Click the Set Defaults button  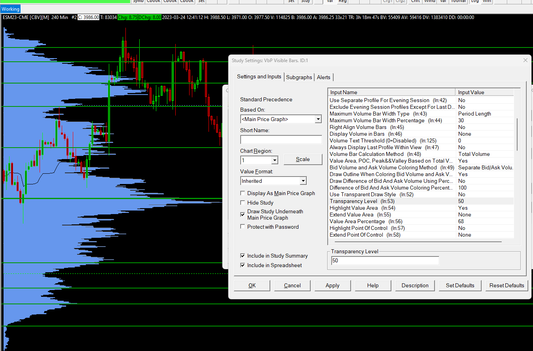(x=460, y=285)
